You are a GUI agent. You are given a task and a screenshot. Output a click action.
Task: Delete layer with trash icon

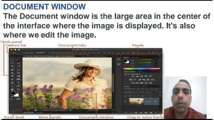(x=156, y=113)
